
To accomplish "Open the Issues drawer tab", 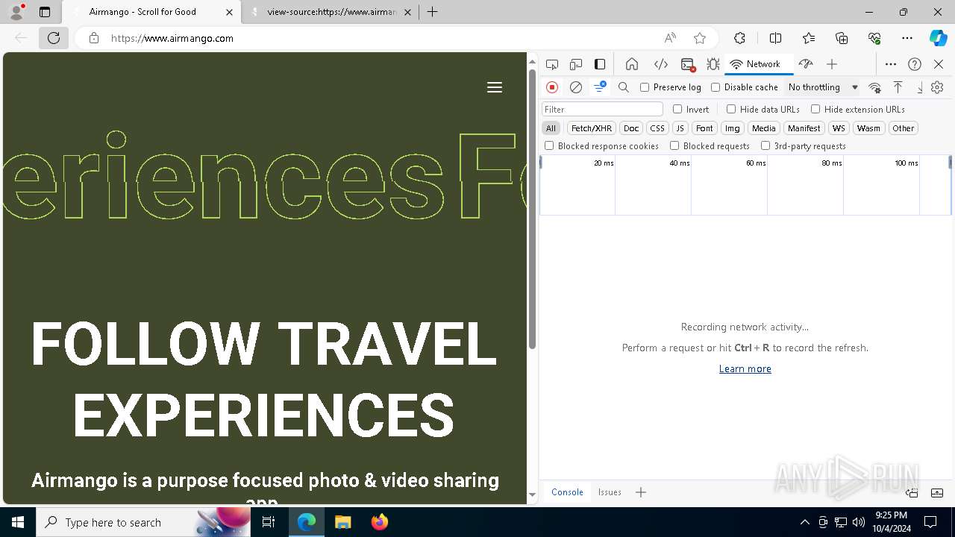I will pyautogui.click(x=610, y=492).
